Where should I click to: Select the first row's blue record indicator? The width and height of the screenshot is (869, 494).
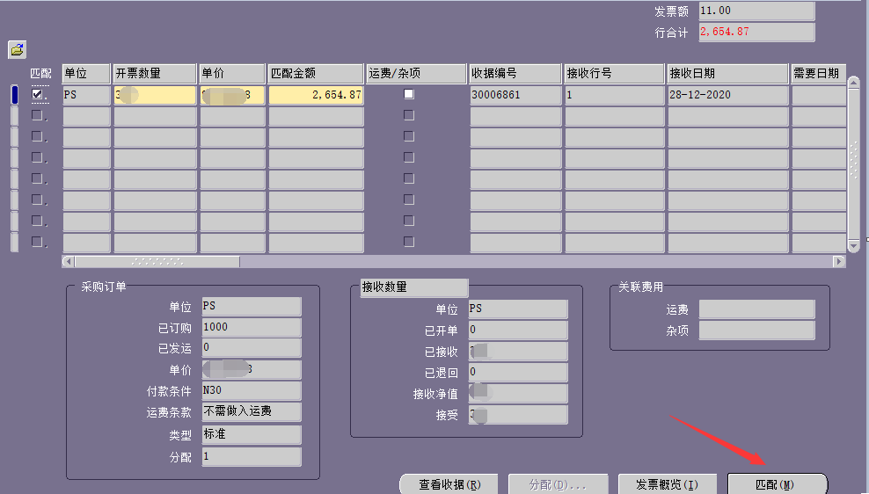pos(14,95)
